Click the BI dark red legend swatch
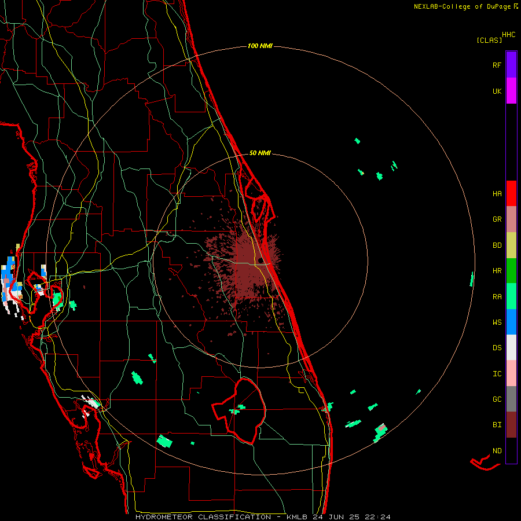This screenshot has height=521, width=521. coord(511,425)
